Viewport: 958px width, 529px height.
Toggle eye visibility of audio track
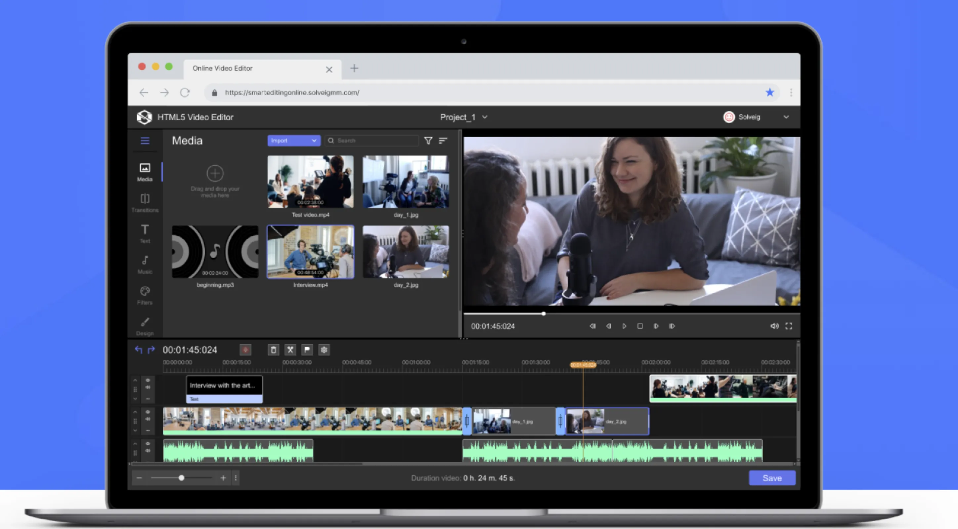[148, 443]
